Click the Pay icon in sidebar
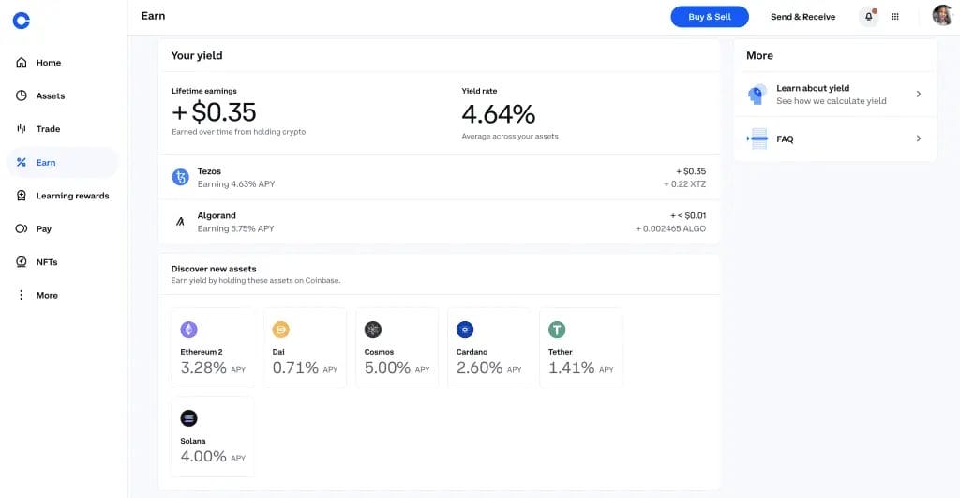 coord(22,228)
